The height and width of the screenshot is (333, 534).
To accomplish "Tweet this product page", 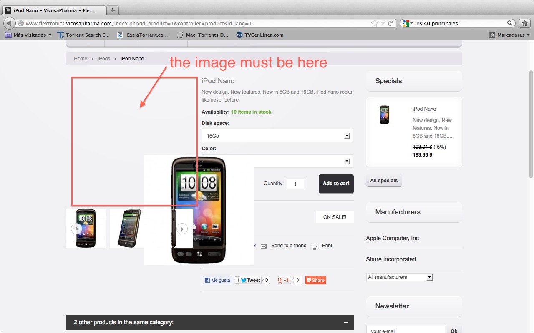I will (x=250, y=280).
